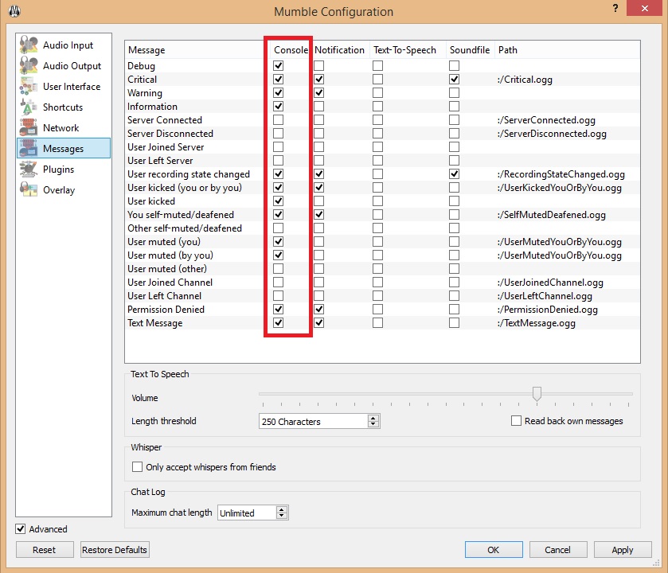The image size is (668, 573).
Task: Click the Overlay sidebar icon
Action: [x=29, y=189]
